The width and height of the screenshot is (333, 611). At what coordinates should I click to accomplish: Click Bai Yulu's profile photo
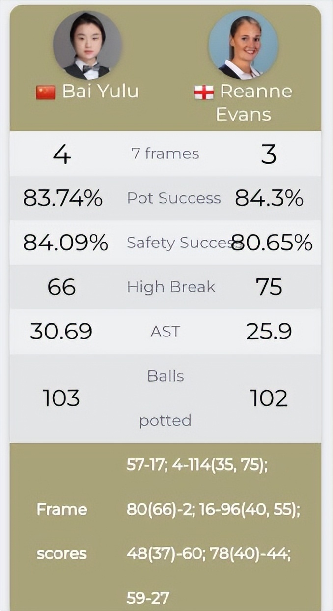click(x=87, y=45)
